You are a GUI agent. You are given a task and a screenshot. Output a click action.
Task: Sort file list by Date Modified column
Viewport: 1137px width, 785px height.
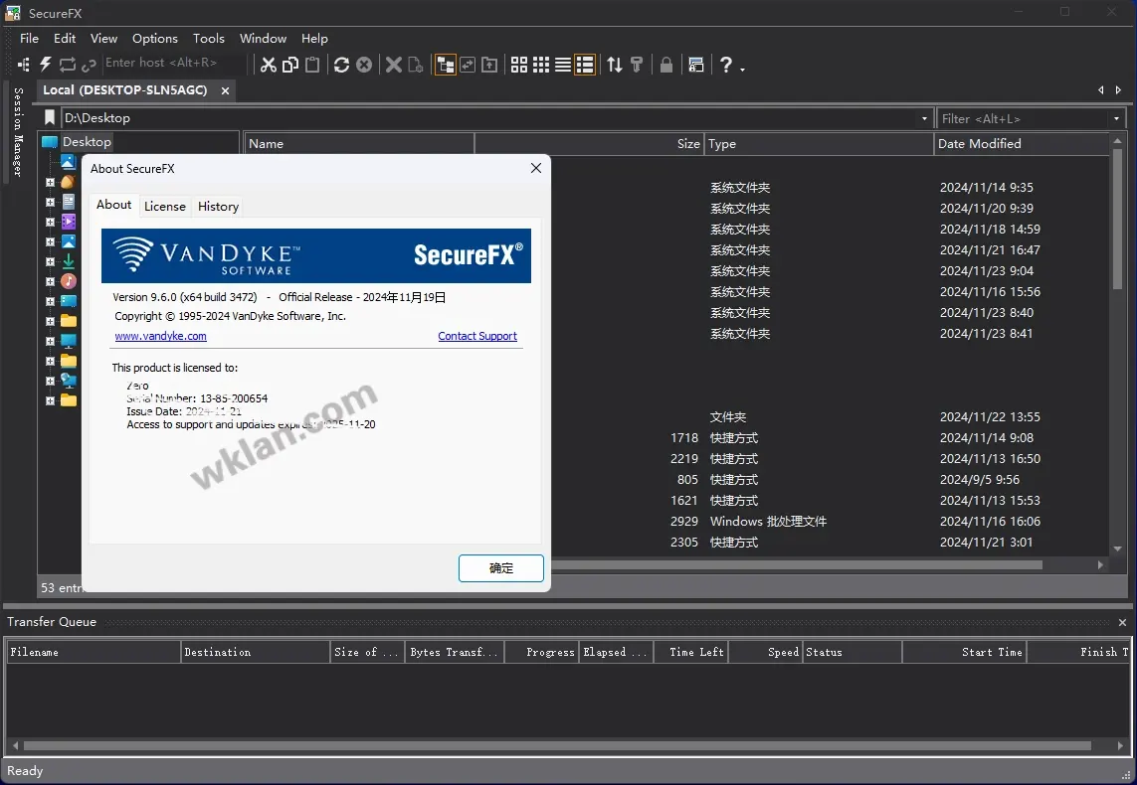(x=1021, y=143)
